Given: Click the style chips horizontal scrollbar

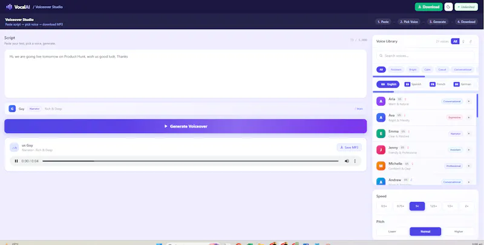Looking at the screenshot, I should point(399,76).
